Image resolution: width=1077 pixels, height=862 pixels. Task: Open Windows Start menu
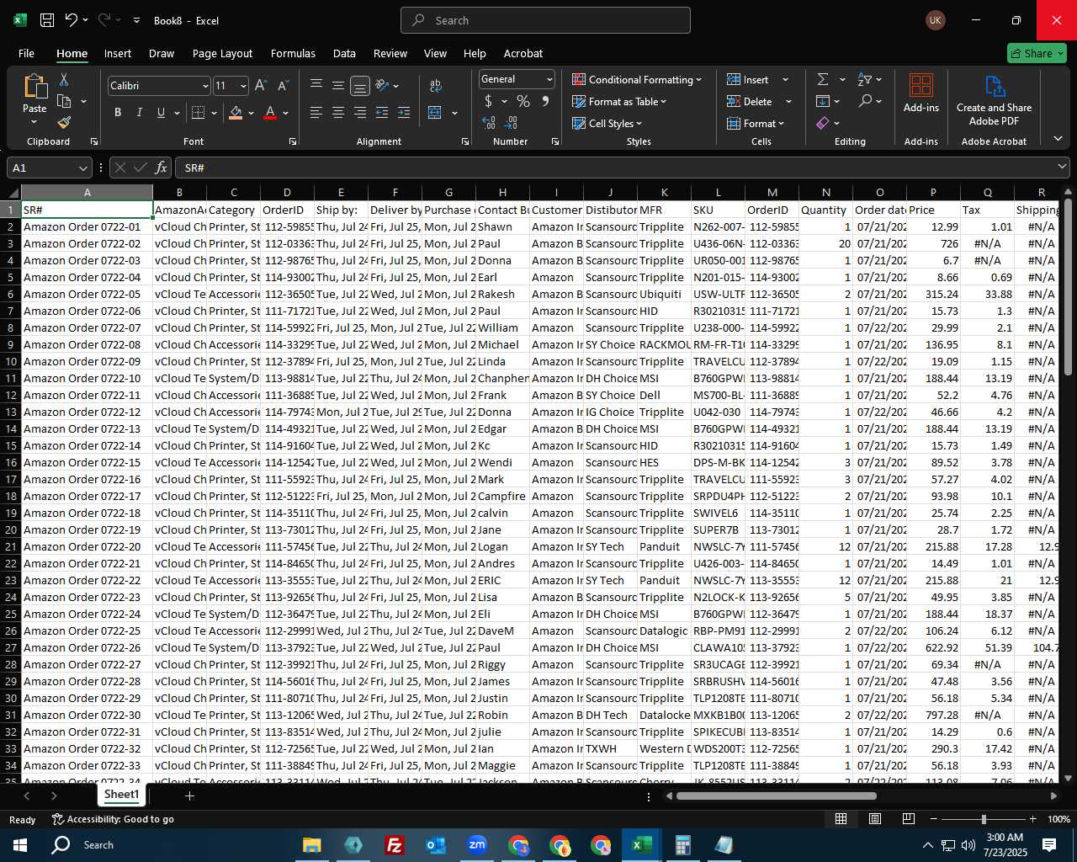pos(20,844)
